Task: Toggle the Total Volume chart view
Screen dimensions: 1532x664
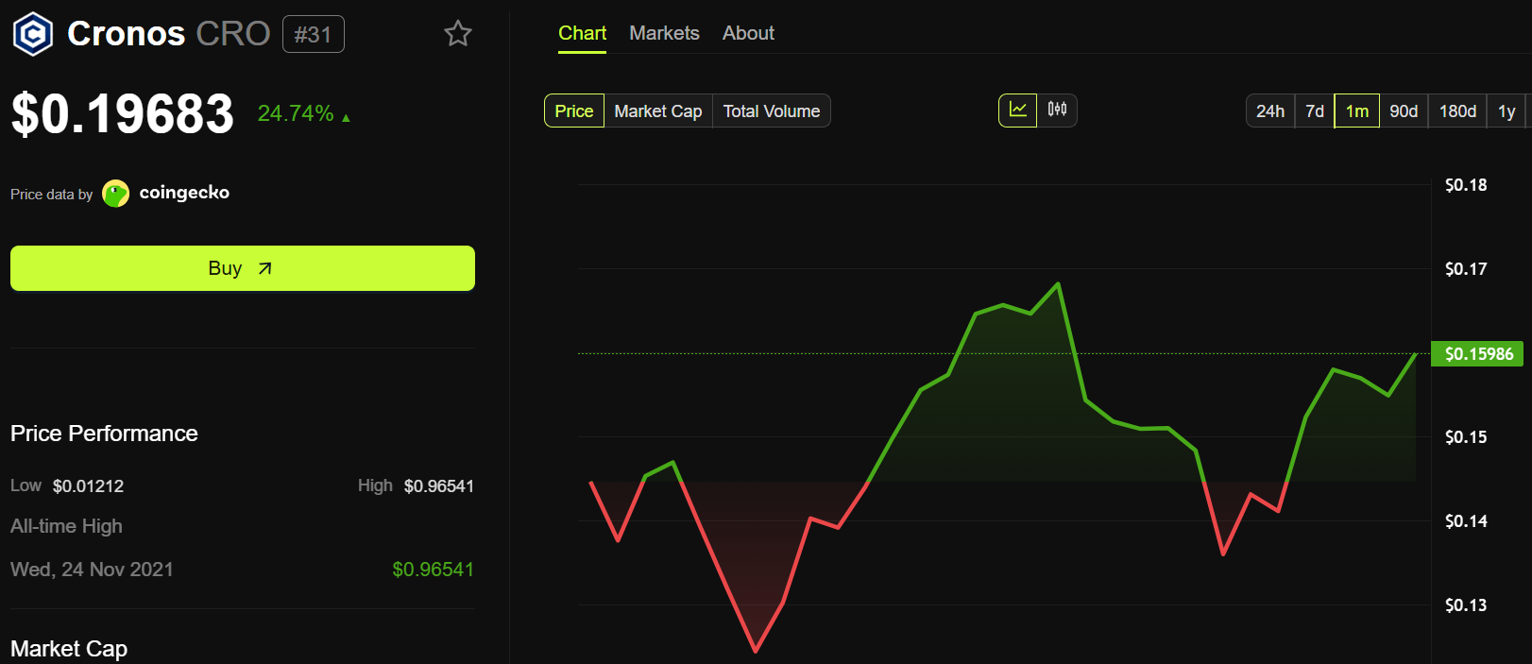Action: click(772, 111)
